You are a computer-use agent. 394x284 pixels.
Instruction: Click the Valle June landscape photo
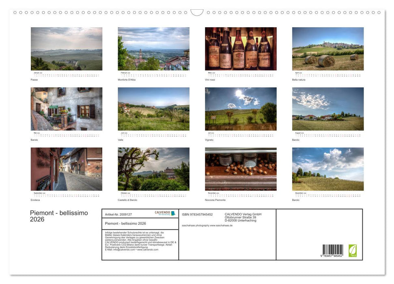pyautogui.click(x=153, y=109)
